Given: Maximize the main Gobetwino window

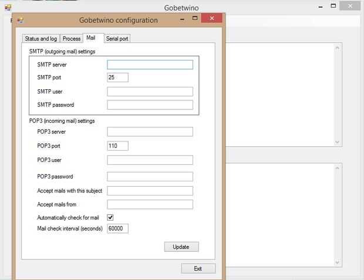Looking at the screenshot, I should [333, 6].
